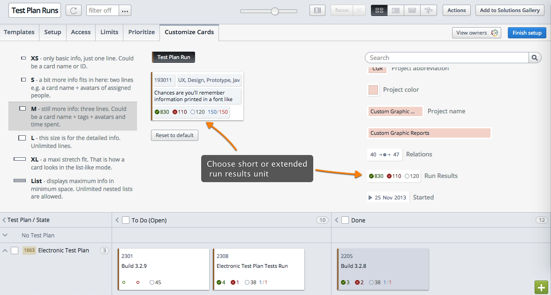The height and width of the screenshot is (295, 551).
Task: Open the Templates tab
Action: [x=19, y=32]
